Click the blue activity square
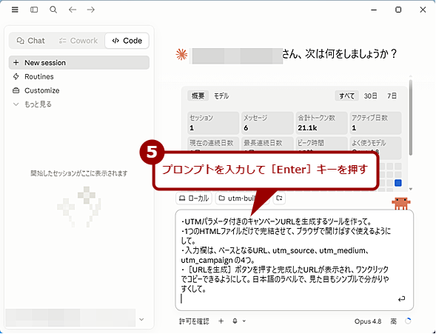The image size is (436, 334). click(x=398, y=183)
